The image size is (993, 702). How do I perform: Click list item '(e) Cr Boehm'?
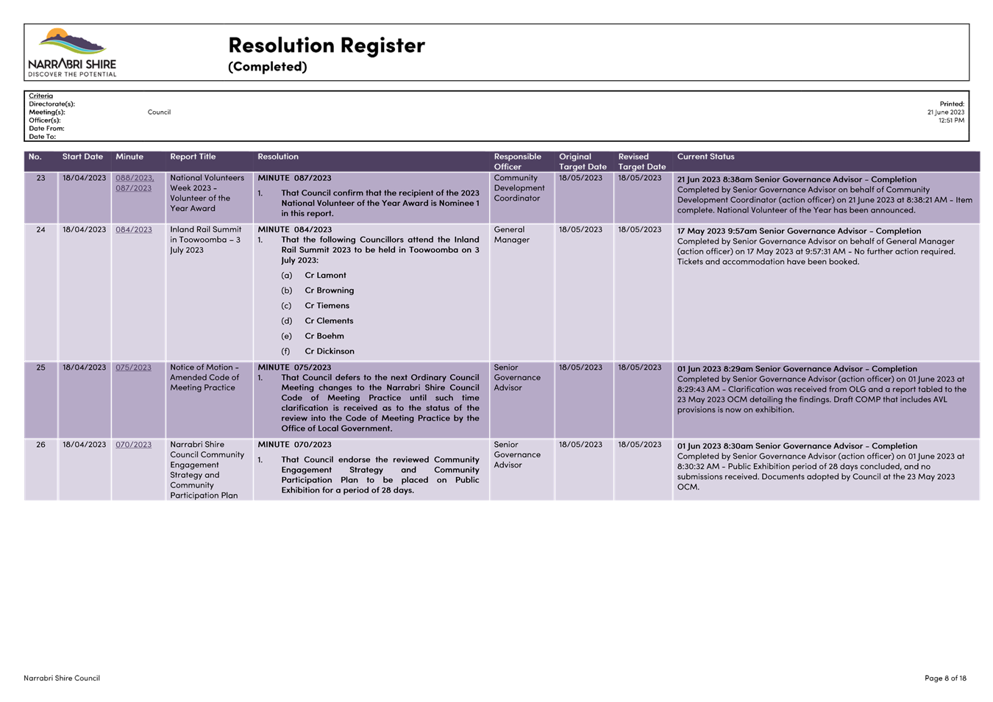point(313,336)
